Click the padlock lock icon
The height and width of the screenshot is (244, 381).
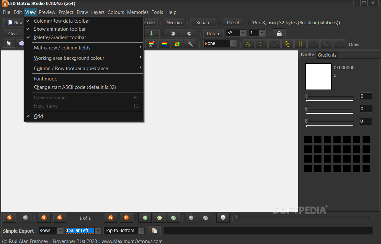pyautogui.click(x=279, y=33)
